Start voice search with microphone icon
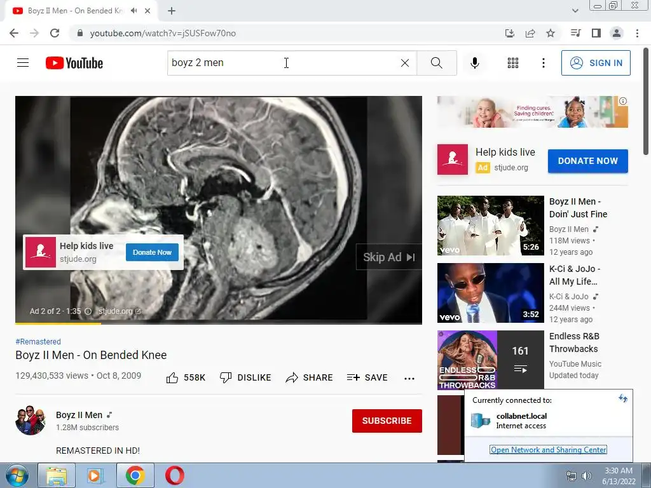Image resolution: width=651 pixels, height=488 pixels. point(474,63)
